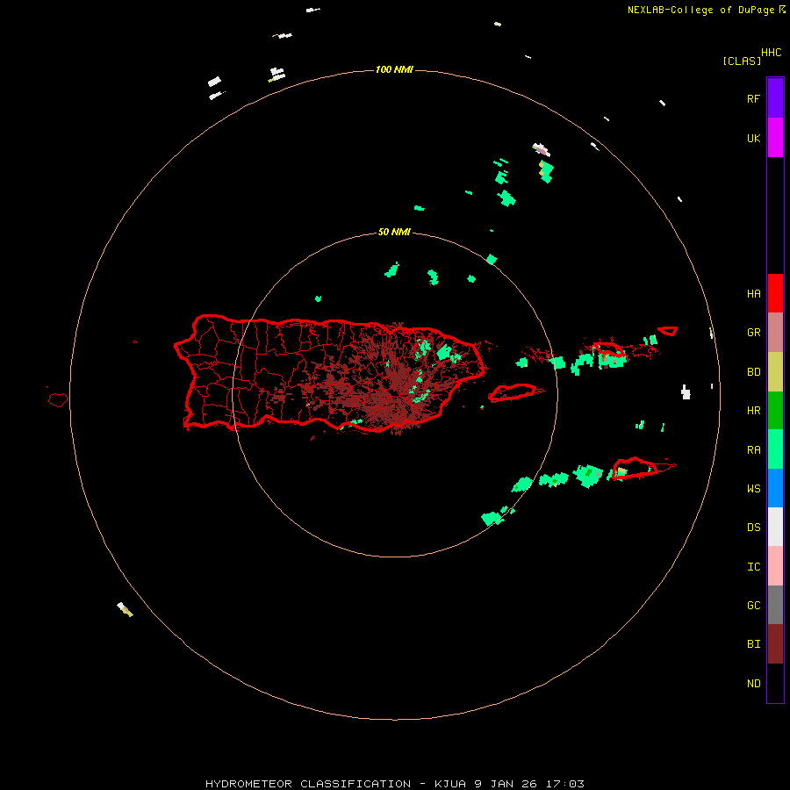Click the 50 NMI range ring label
Screen dimensions: 790x790
(x=394, y=233)
